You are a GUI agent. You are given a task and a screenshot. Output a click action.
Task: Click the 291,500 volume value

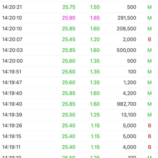[x=126, y=18]
